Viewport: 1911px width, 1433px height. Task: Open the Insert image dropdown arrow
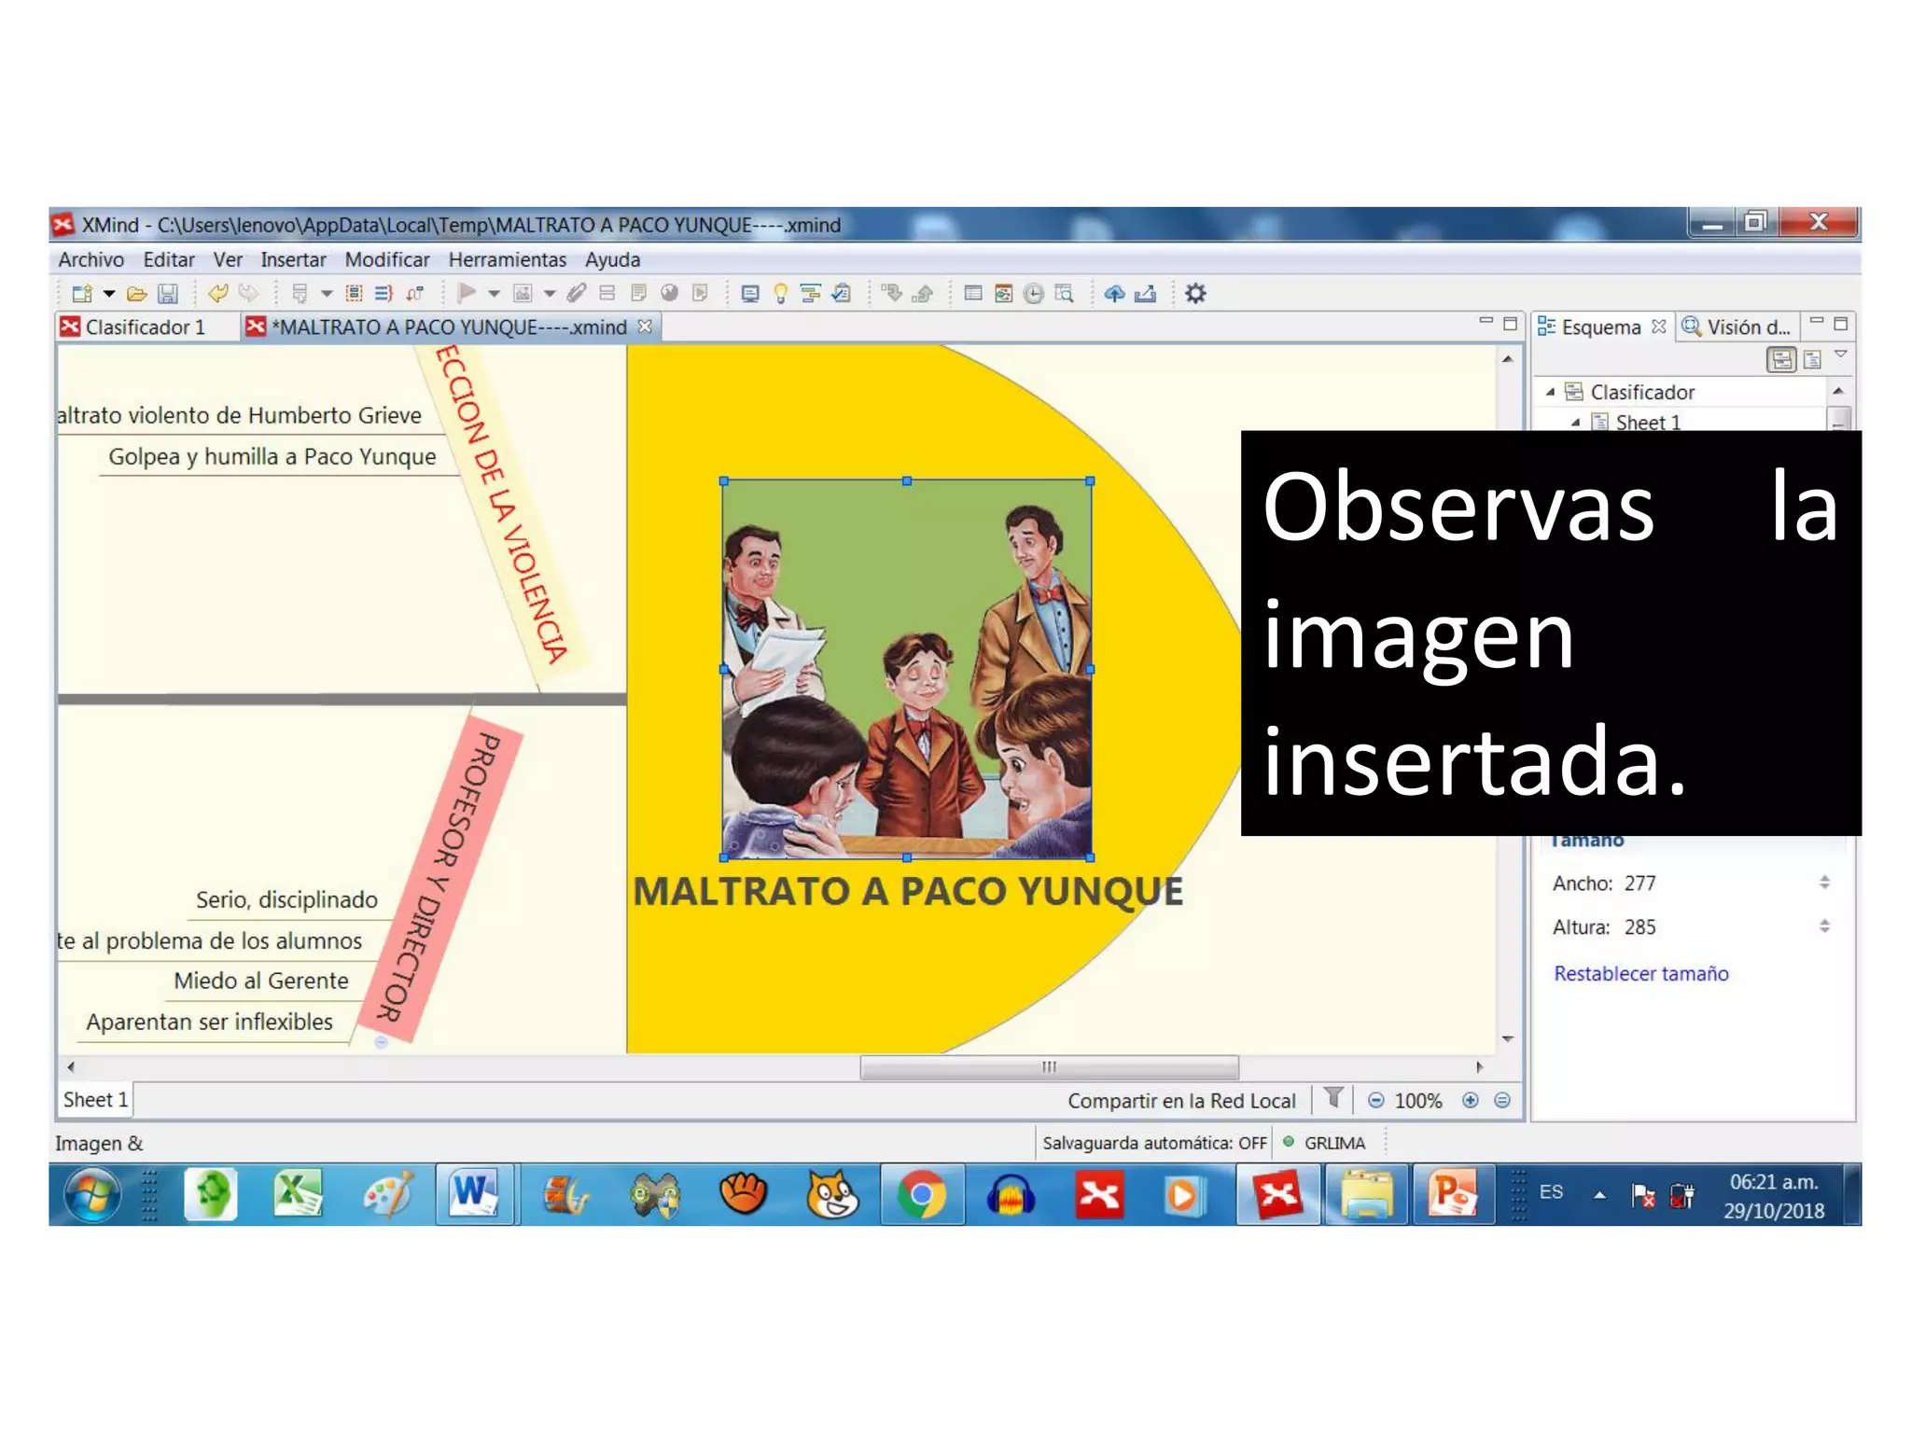tap(550, 294)
